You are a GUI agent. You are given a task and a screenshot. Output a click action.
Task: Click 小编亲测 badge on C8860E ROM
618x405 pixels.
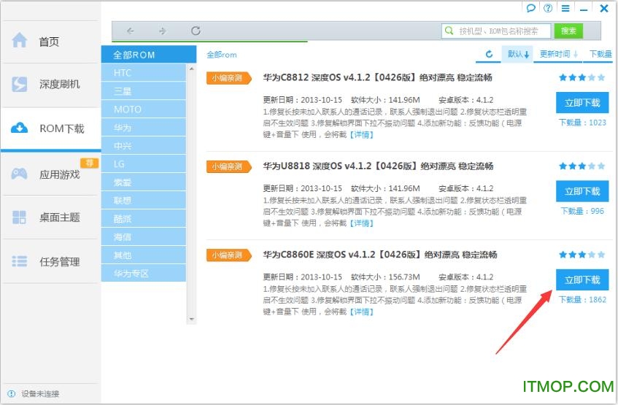[x=228, y=255]
